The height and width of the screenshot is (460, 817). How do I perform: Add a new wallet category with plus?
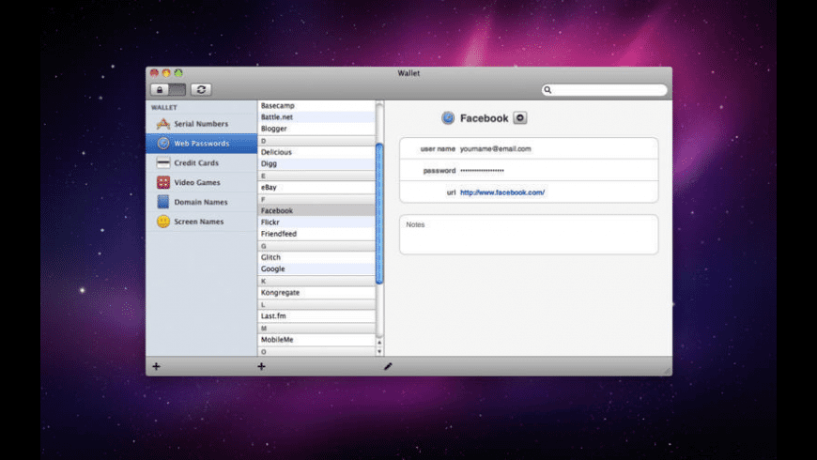156,366
